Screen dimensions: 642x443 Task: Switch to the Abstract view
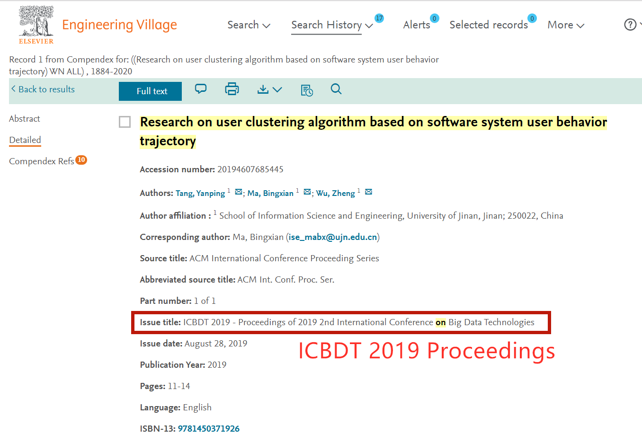(25, 119)
